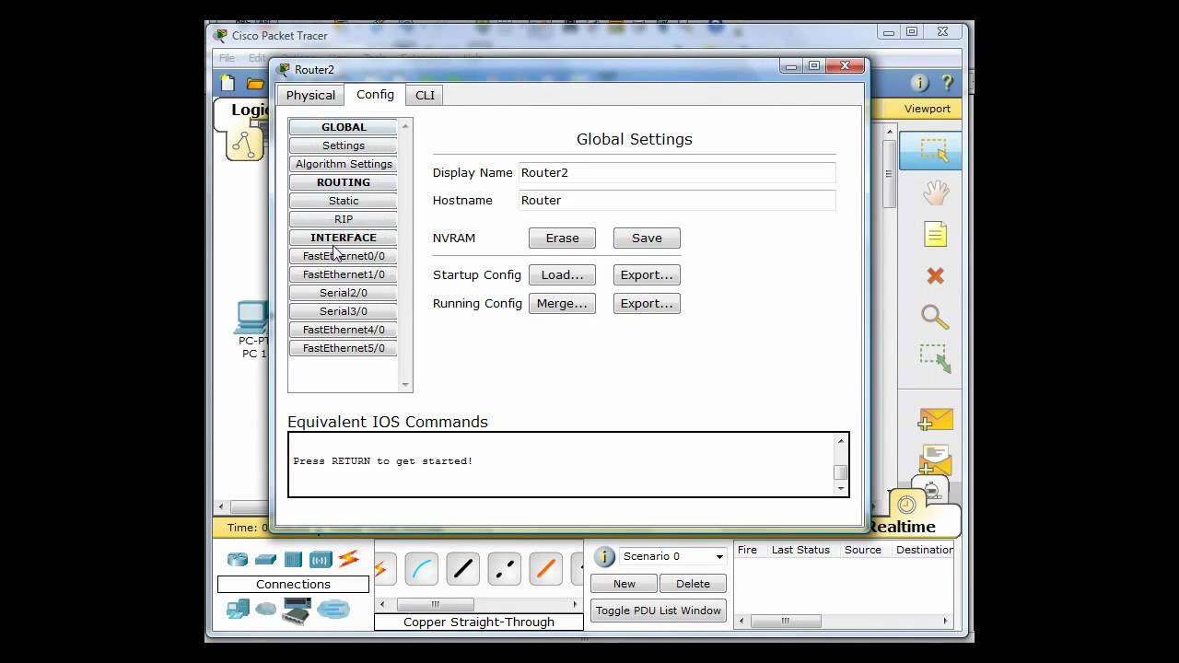1179x663 pixels.
Task: Open Settings in the config list
Action: point(344,145)
